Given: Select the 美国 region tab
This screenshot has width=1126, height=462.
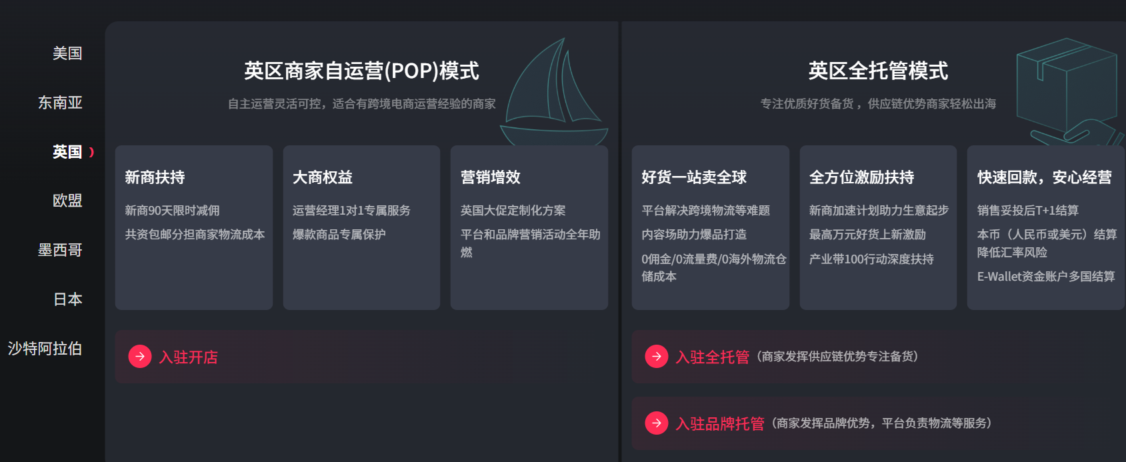Looking at the screenshot, I should point(67,53).
